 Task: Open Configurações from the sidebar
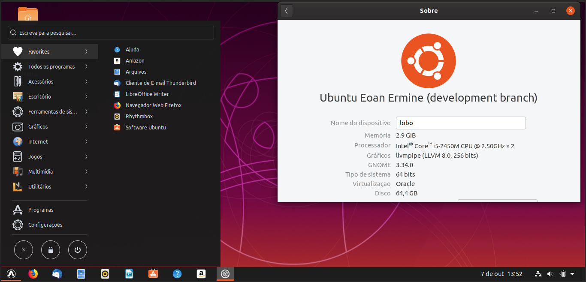click(45, 225)
